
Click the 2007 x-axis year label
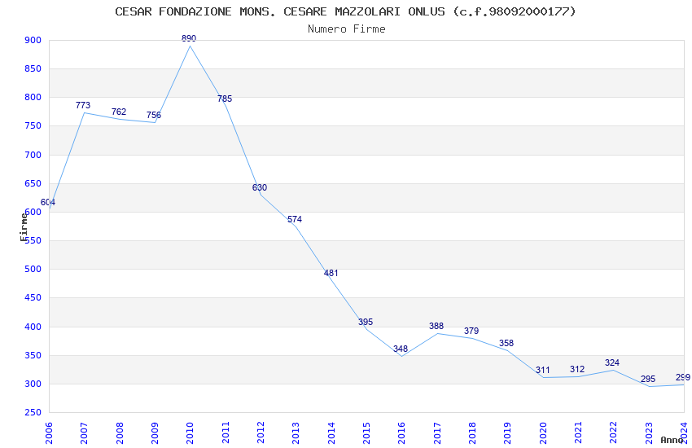coord(84,433)
